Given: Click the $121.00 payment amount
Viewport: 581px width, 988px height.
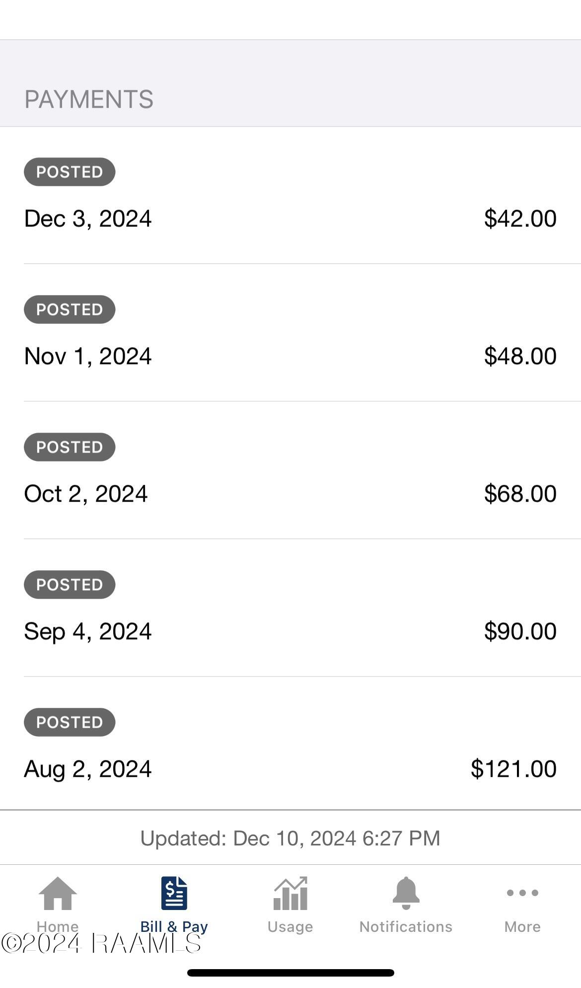Looking at the screenshot, I should (513, 769).
